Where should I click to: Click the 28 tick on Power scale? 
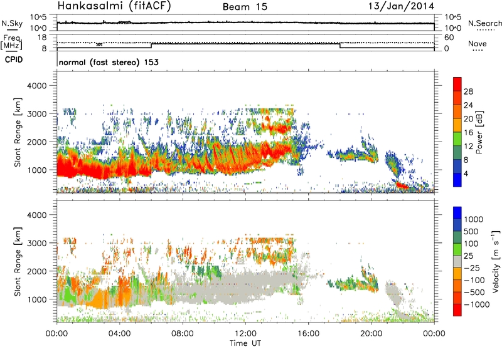(468, 91)
